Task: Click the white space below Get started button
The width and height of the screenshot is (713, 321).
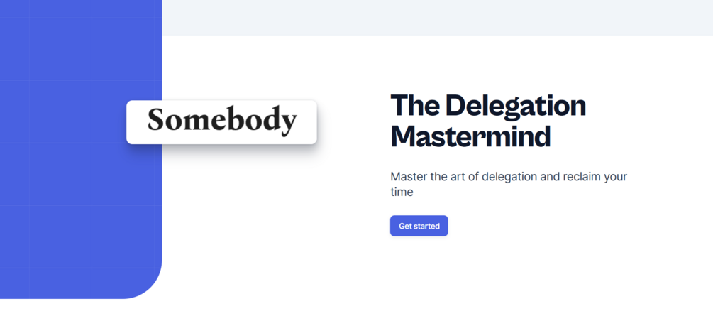Action: point(419,268)
